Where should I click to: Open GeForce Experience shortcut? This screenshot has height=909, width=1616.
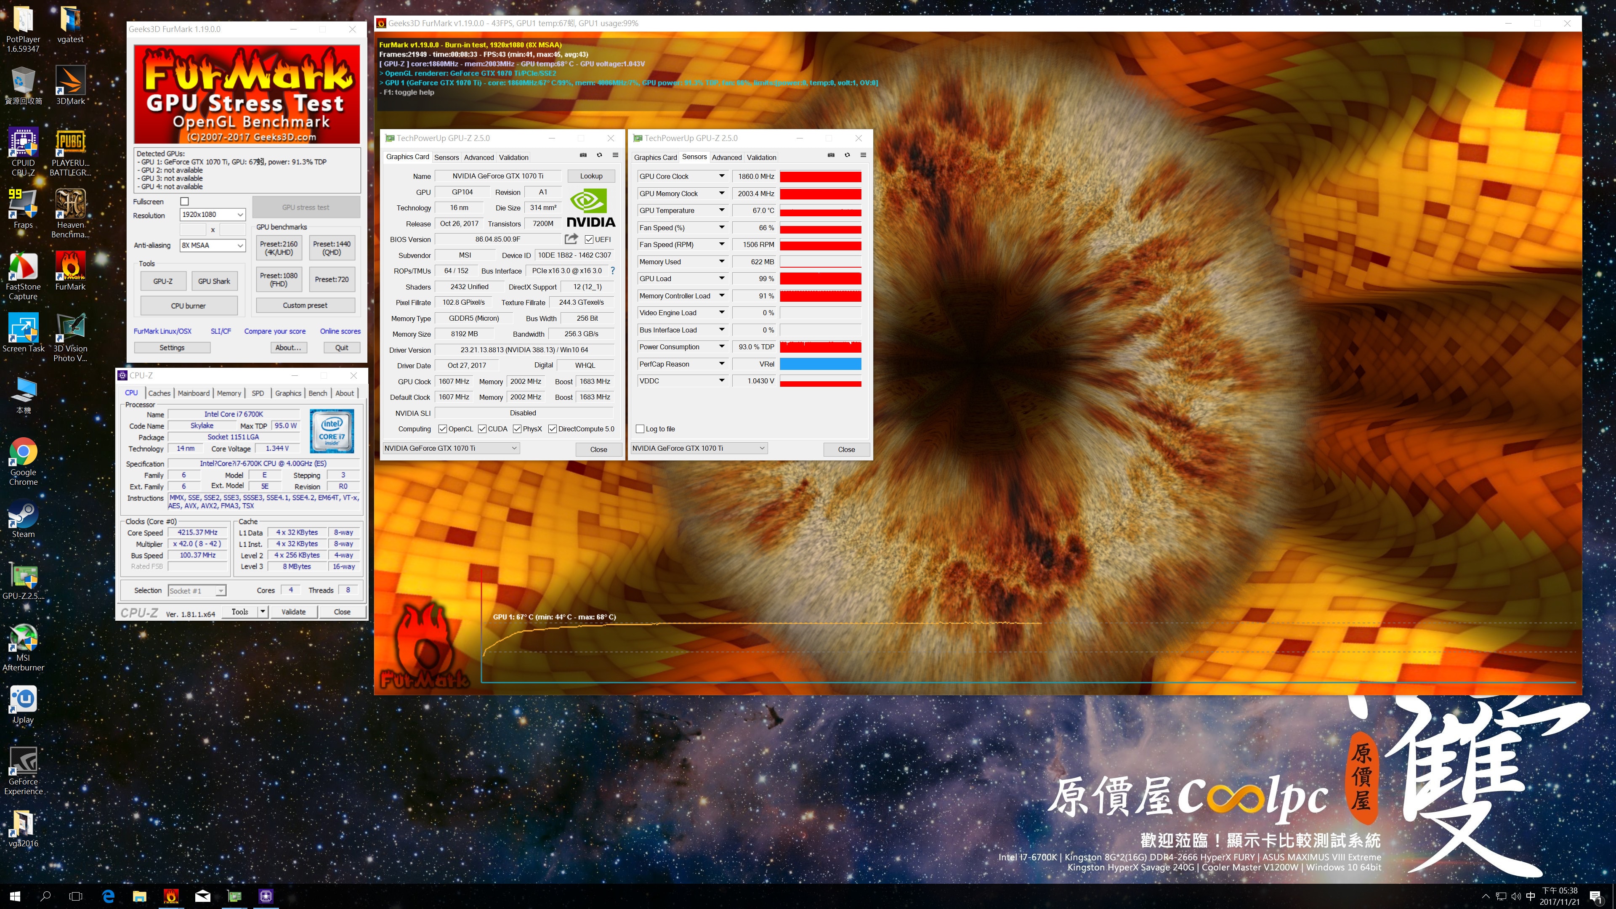tap(23, 771)
